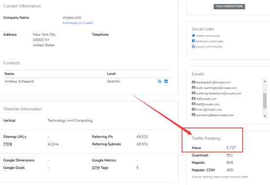Click the Alexa ranking value 5,727
270x185 pixels.
[x=231, y=147]
